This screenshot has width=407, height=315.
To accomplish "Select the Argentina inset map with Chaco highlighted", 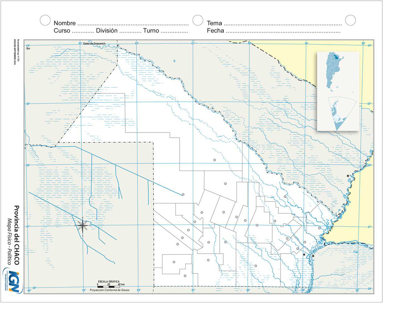I will tap(336, 72).
